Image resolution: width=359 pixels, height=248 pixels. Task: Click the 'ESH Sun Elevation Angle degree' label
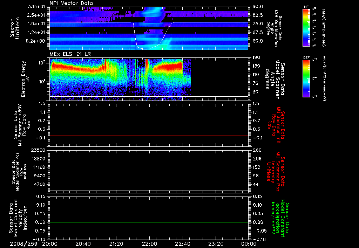(x=274, y=28)
